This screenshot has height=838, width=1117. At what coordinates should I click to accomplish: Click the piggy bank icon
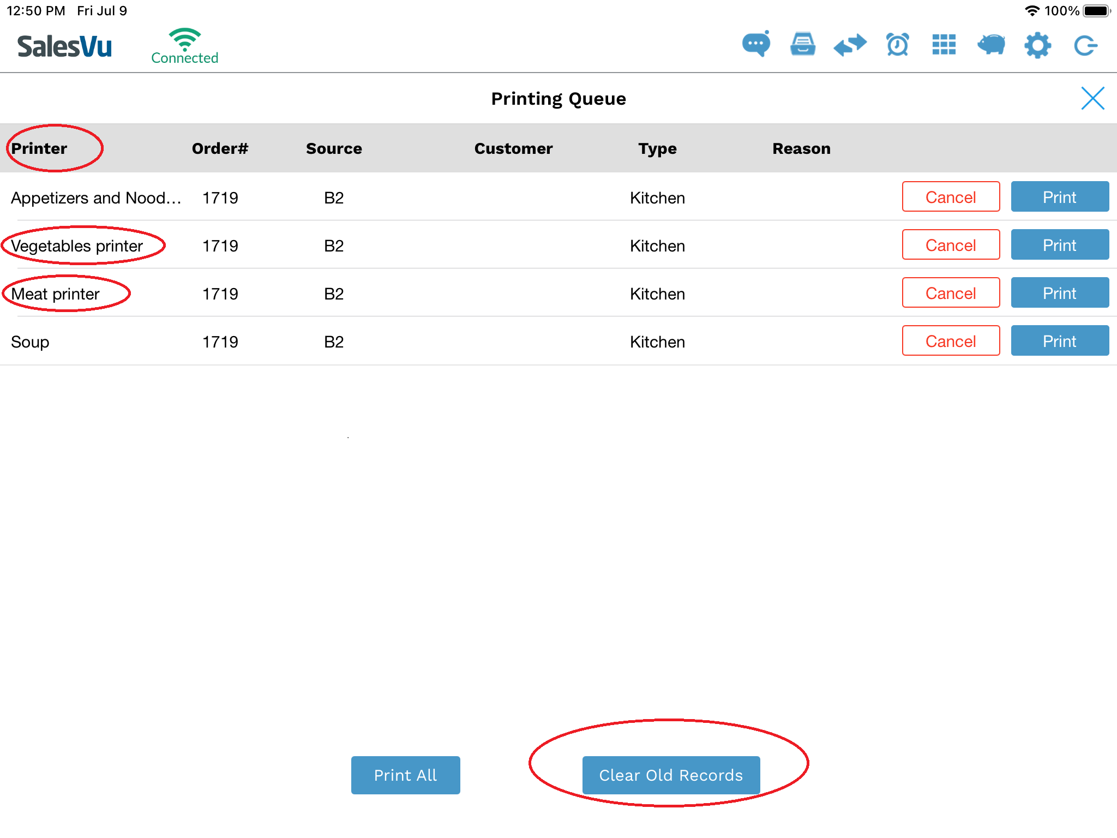coord(991,45)
